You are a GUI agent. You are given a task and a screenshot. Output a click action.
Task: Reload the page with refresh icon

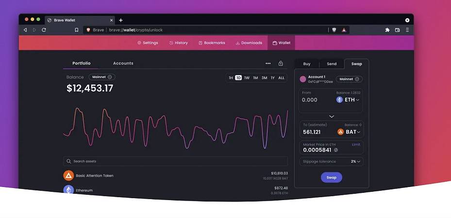pos(44,30)
